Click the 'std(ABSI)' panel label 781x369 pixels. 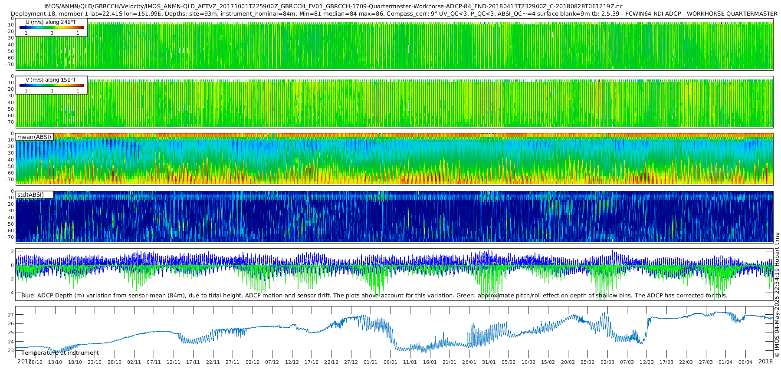(x=30, y=195)
